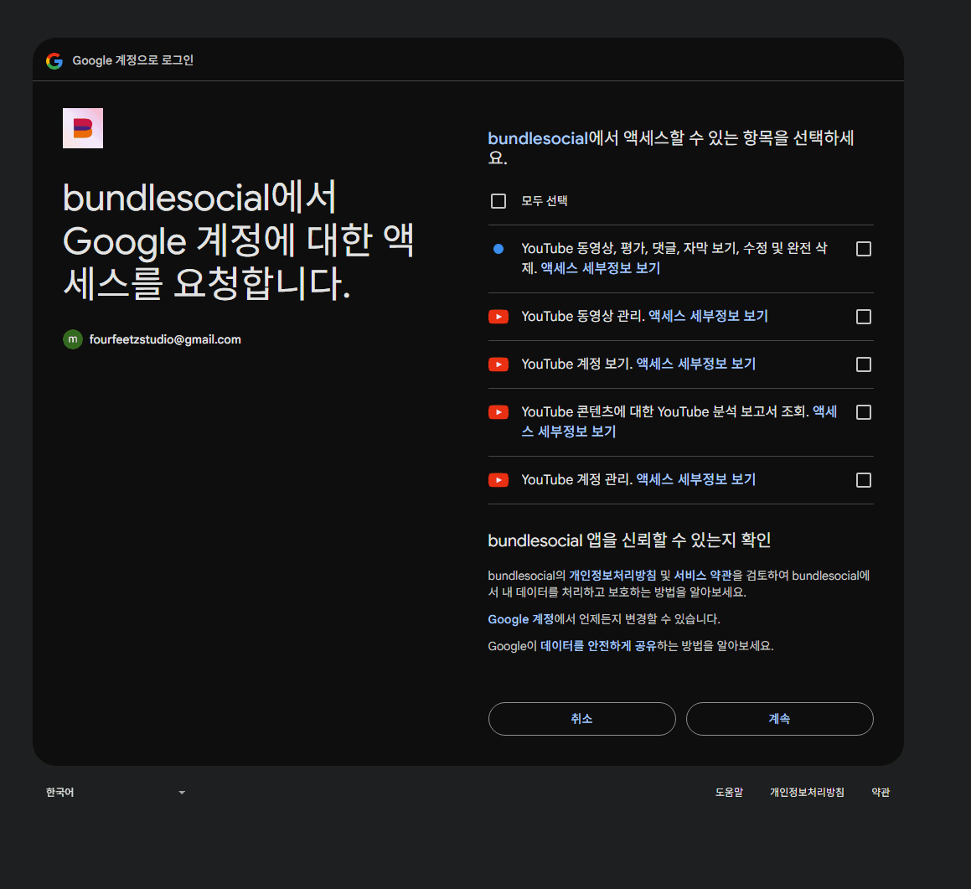Click YouTube icon beside 'YouTube 동영상 관리'
This screenshot has width=971, height=889.
point(498,317)
